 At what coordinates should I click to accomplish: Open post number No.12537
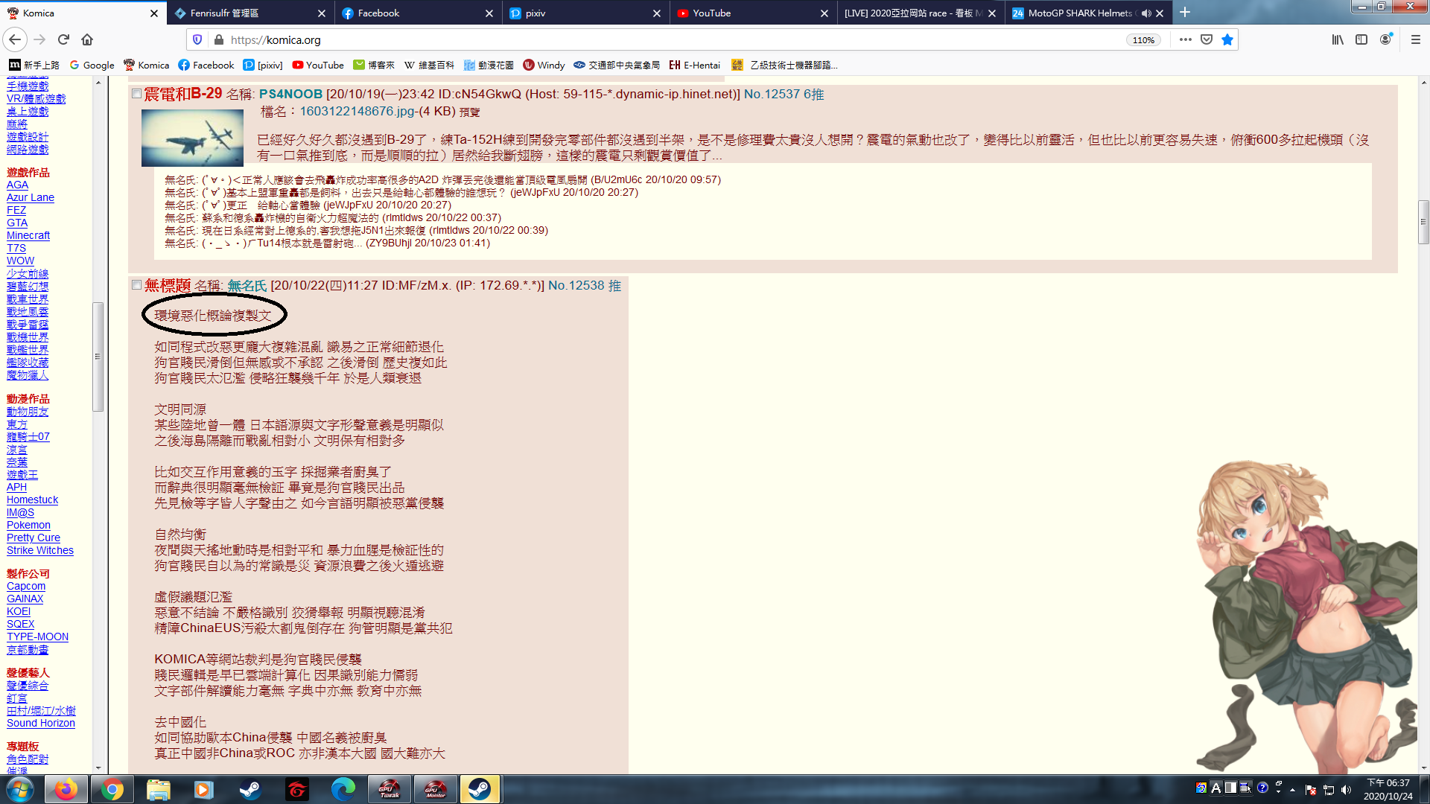point(772,95)
